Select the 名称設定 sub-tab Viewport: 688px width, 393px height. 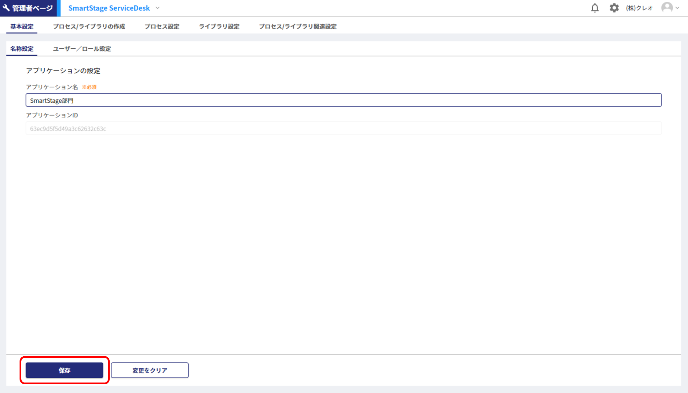click(22, 49)
